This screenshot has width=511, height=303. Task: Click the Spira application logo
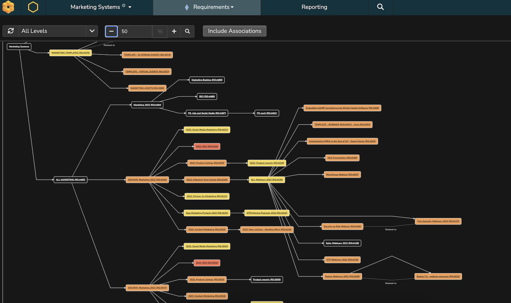8,7
